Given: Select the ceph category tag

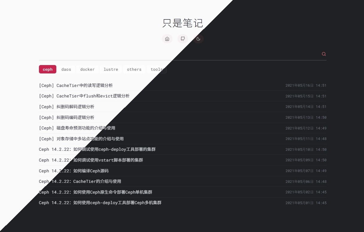Looking at the screenshot, I should coord(48,69).
